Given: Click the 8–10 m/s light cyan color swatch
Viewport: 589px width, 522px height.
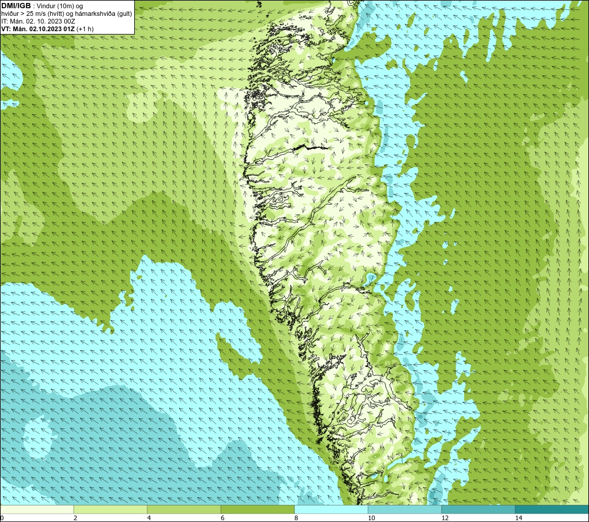Looking at the screenshot, I should (x=331, y=509).
